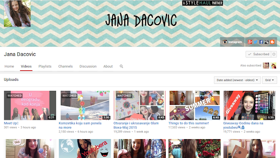280x158 pixels.
Task: Play the SUMMER collage thumbnail
Action: pos(194,105)
